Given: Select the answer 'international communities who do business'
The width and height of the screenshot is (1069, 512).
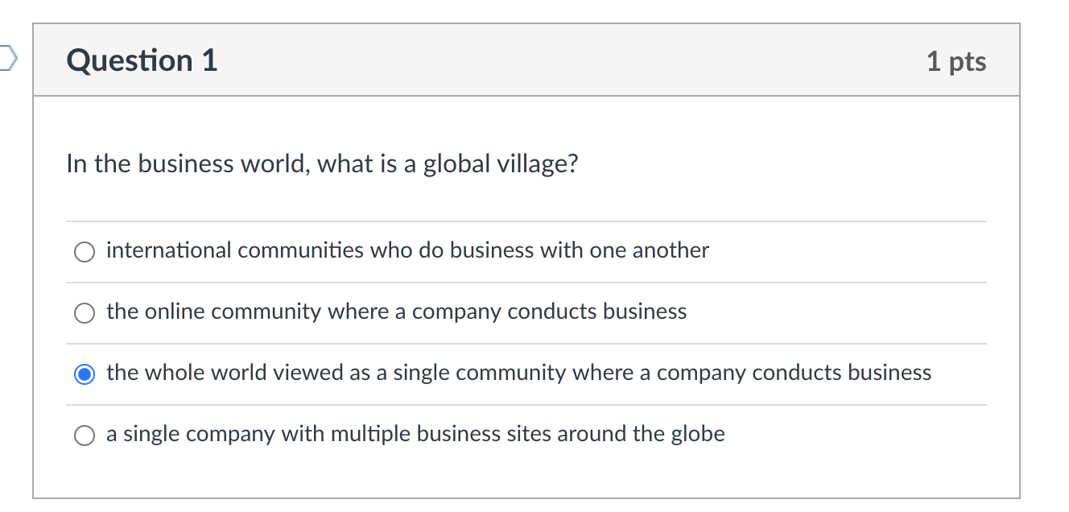Looking at the screenshot, I should 407,251.
